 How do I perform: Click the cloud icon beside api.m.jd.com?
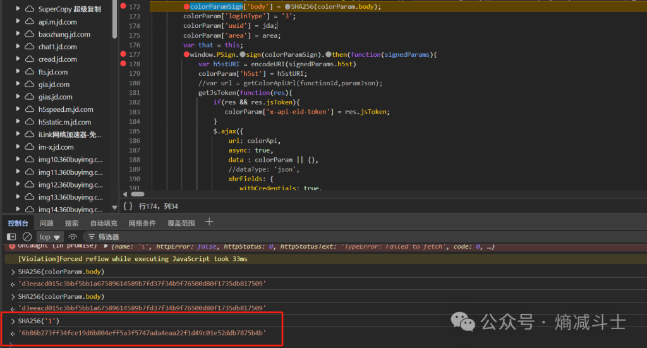[29, 21]
